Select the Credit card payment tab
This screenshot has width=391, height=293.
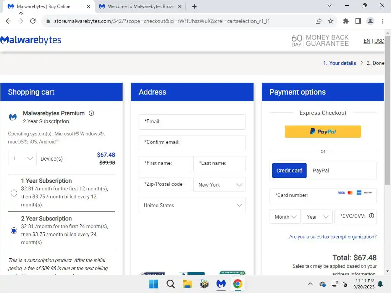click(289, 171)
